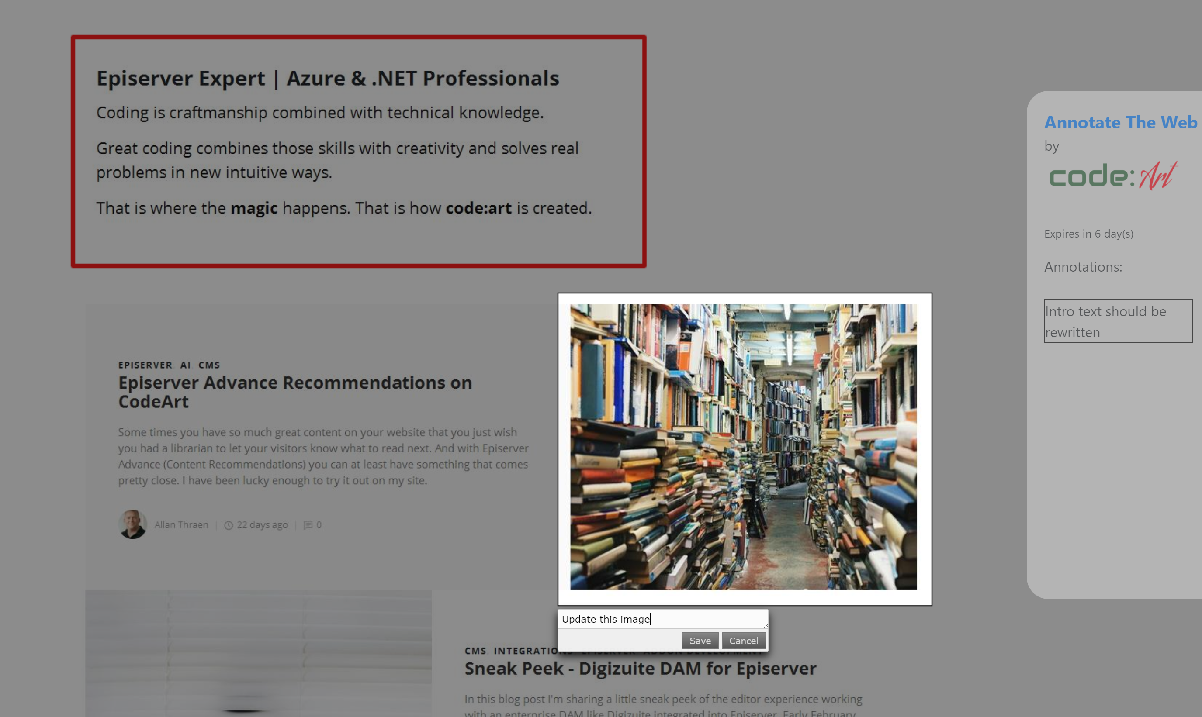This screenshot has width=1202, height=717.
Task: Click the 'Update this image' text field
Action: [x=663, y=619]
